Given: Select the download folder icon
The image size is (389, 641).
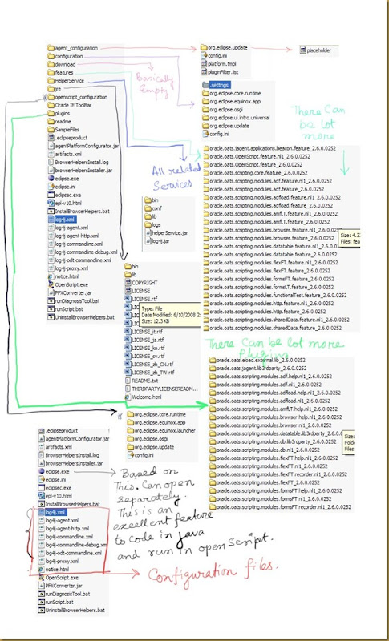Looking at the screenshot, I should (51, 64).
